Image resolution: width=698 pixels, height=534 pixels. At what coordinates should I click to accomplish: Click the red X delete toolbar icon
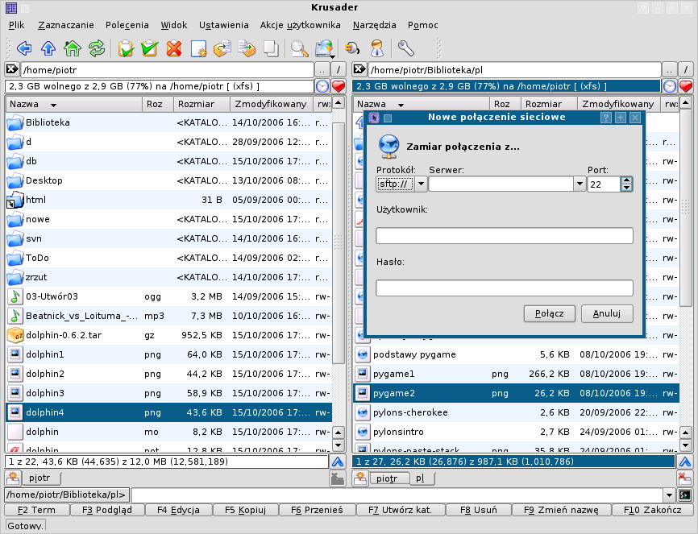(x=173, y=48)
